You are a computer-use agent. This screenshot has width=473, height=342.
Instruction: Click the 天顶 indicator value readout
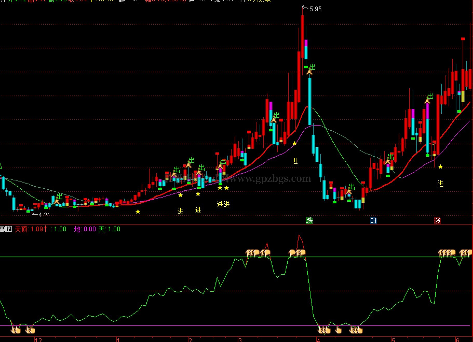(31, 229)
